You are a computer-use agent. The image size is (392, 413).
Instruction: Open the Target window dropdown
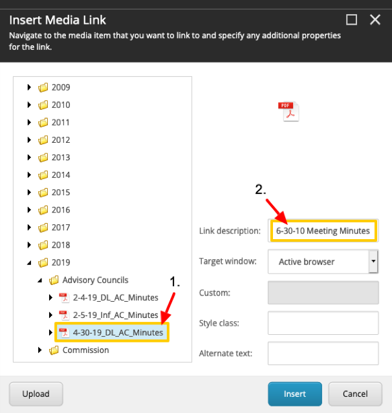[373, 262]
